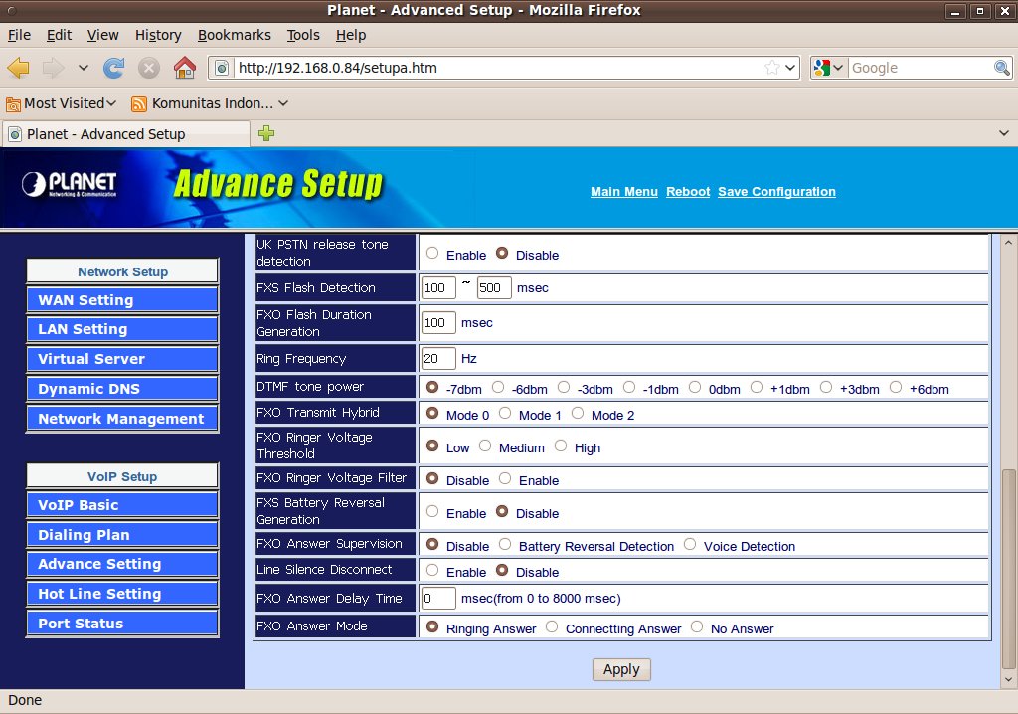This screenshot has height=714, width=1018.
Task: Open new tab with plus icon
Action: (x=266, y=133)
